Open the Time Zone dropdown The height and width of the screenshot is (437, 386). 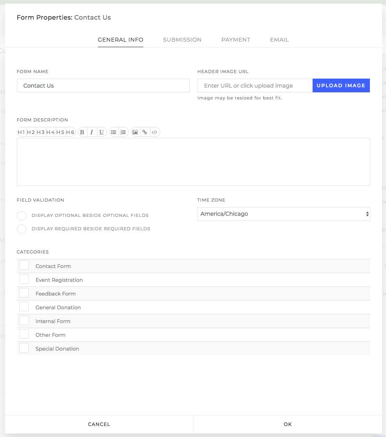284,214
